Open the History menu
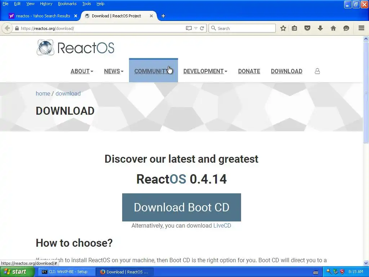Viewport: 369px width, 277px height. [46, 4]
